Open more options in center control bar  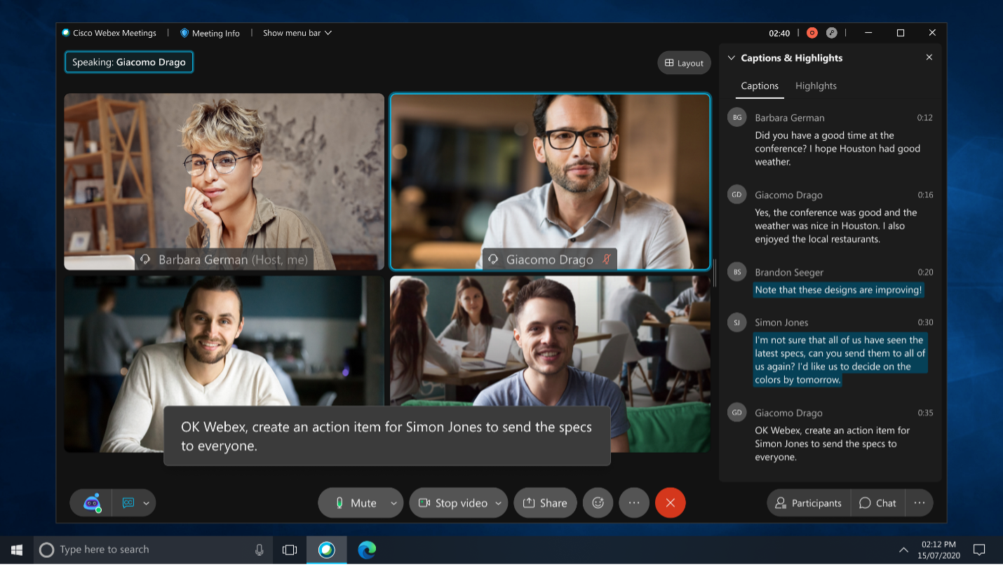(x=634, y=503)
